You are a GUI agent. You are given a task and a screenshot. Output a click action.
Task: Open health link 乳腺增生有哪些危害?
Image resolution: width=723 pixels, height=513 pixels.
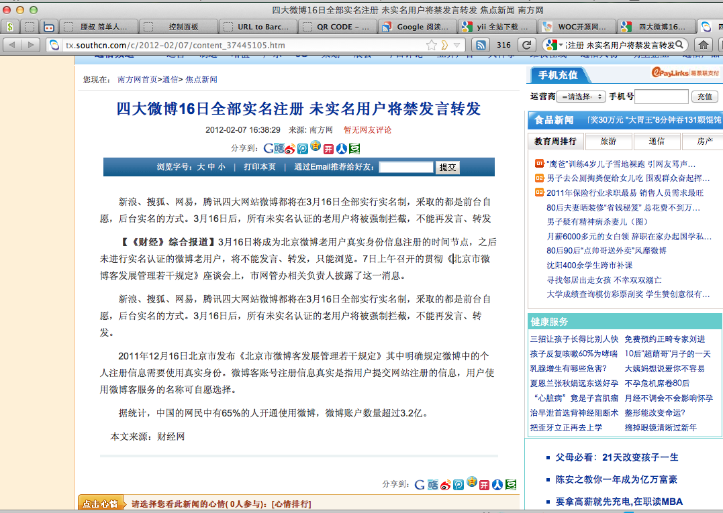(568, 368)
